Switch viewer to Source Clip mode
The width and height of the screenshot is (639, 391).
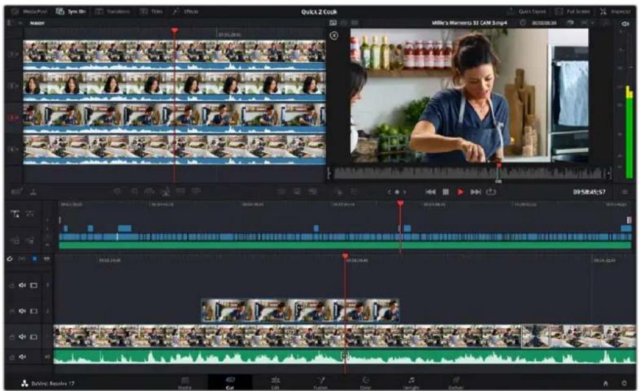(x=333, y=23)
